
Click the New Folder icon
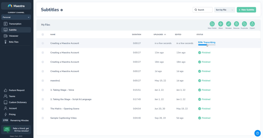click(212, 24)
